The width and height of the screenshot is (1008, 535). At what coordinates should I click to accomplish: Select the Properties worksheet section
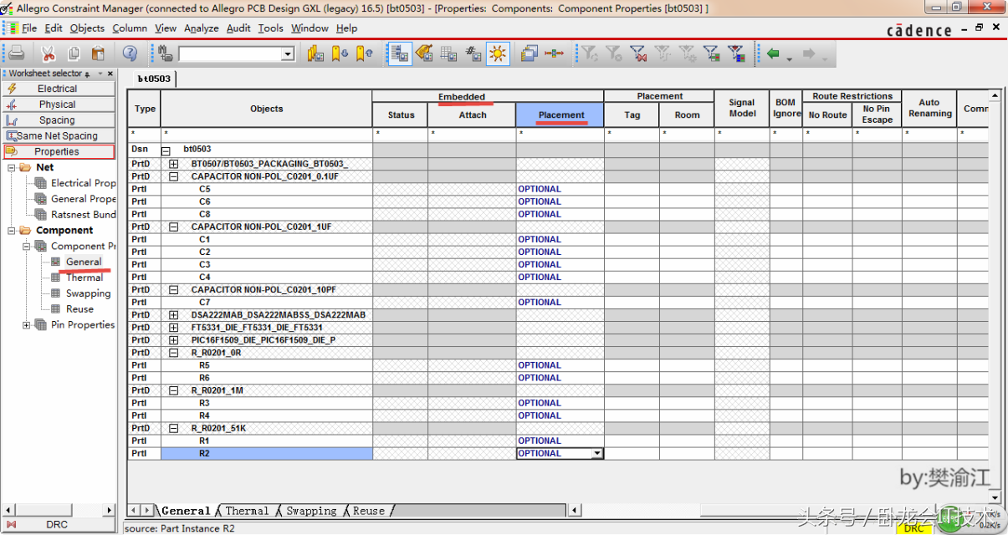pyautogui.click(x=58, y=152)
